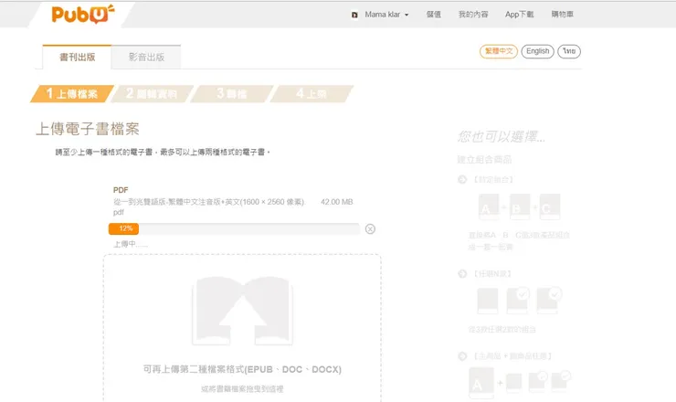The width and height of the screenshot is (676, 402).
Task: Open the Pubu logo home link
Action: click(x=83, y=14)
